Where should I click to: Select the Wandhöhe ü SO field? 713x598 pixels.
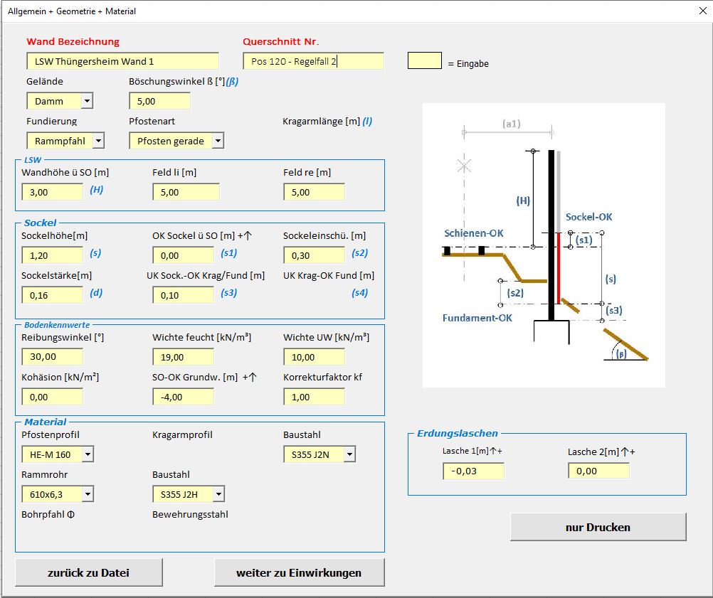click(53, 192)
